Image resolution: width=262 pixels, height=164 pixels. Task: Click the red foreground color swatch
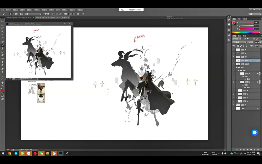coord(2,91)
